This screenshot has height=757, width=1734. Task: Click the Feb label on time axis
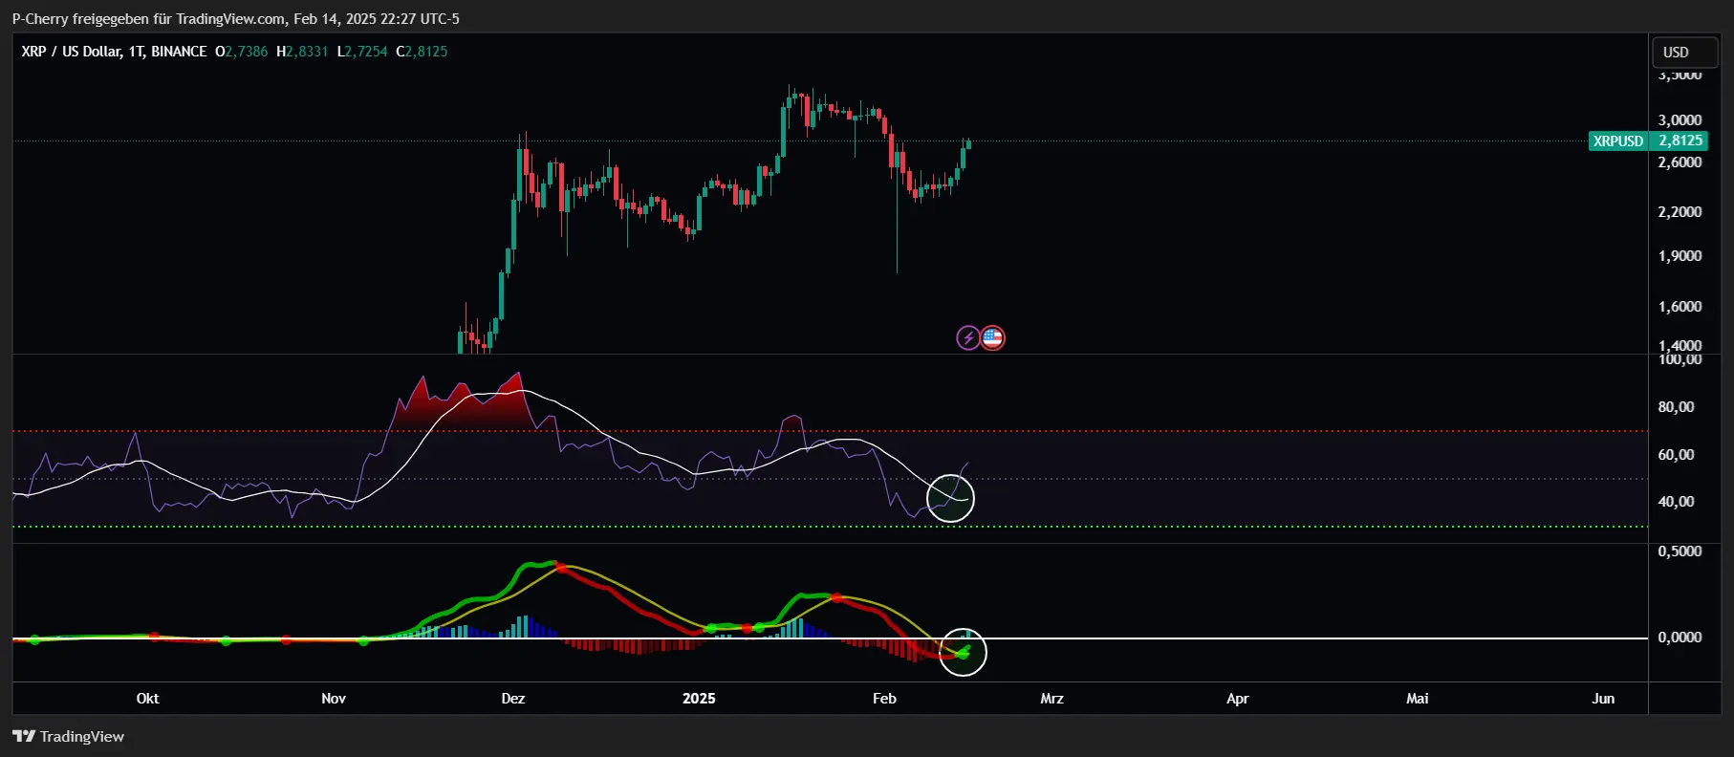884,699
